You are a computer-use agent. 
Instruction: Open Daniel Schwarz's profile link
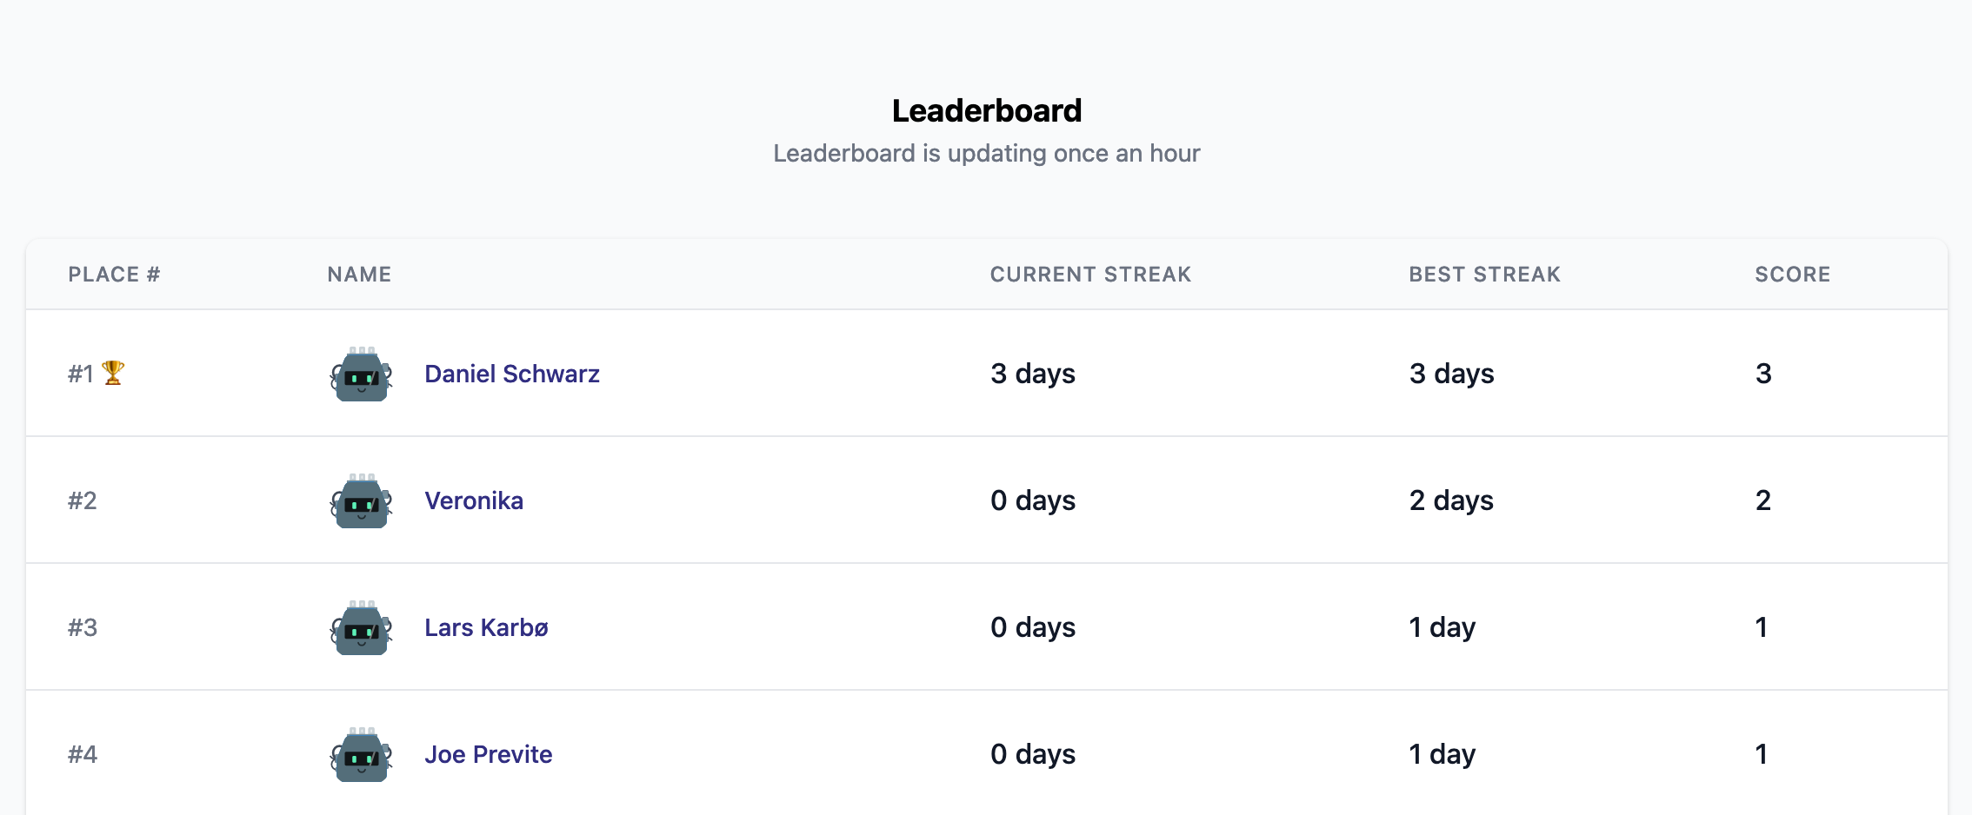point(511,374)
